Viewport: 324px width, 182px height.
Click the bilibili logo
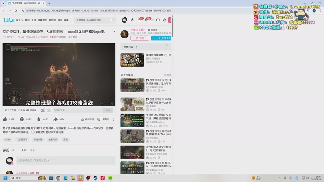[x=9, y=20]
